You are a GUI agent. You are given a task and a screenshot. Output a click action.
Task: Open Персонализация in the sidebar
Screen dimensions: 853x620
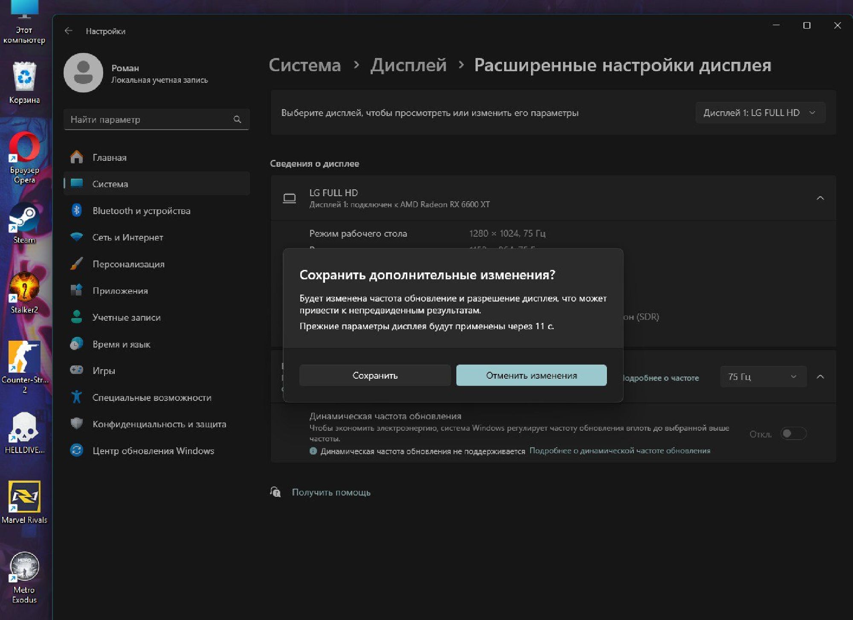click(128, 264)
